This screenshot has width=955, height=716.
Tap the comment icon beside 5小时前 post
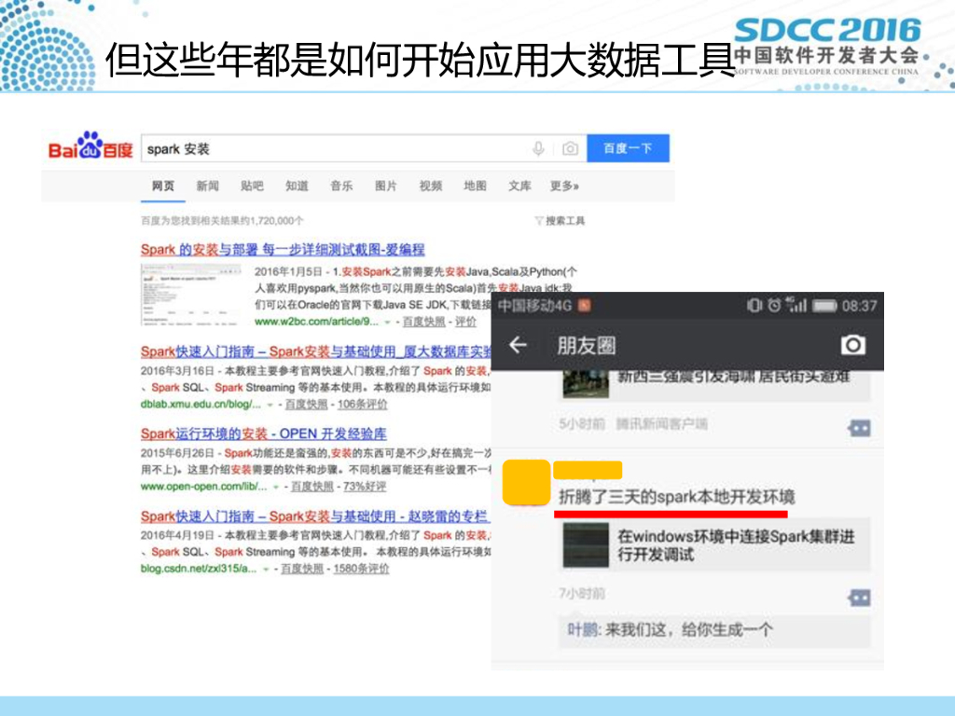[x=859, y=429]
